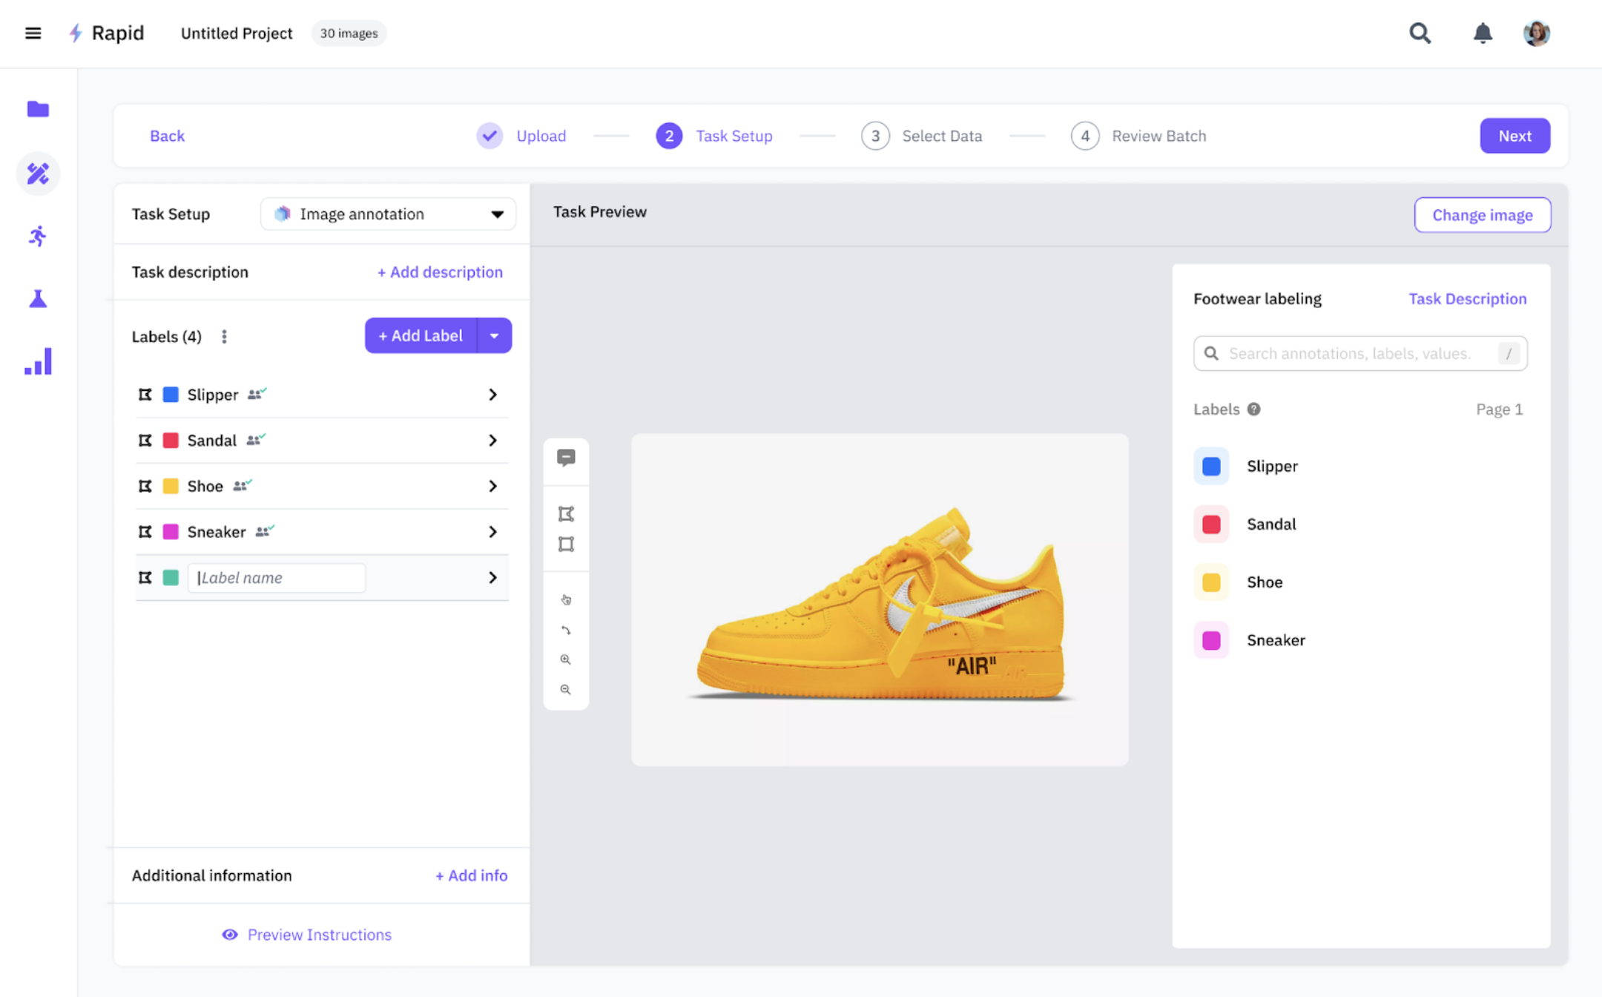Expand the Shoe label row chevron
Viewport: 1602px width, 997px height.
[492, 486]
